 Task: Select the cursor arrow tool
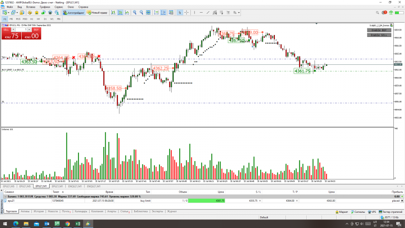pos(180,12)
